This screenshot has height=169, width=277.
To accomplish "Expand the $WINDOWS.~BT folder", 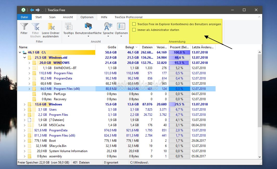I will 29,68.
